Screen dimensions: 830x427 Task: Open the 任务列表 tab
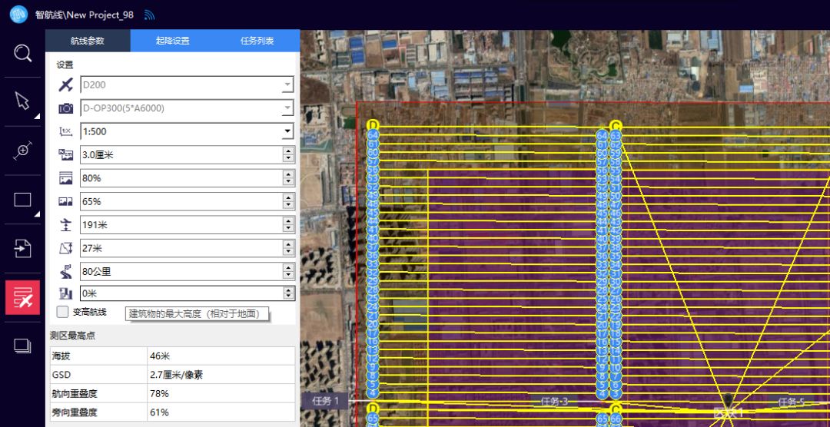pos(257,41)
